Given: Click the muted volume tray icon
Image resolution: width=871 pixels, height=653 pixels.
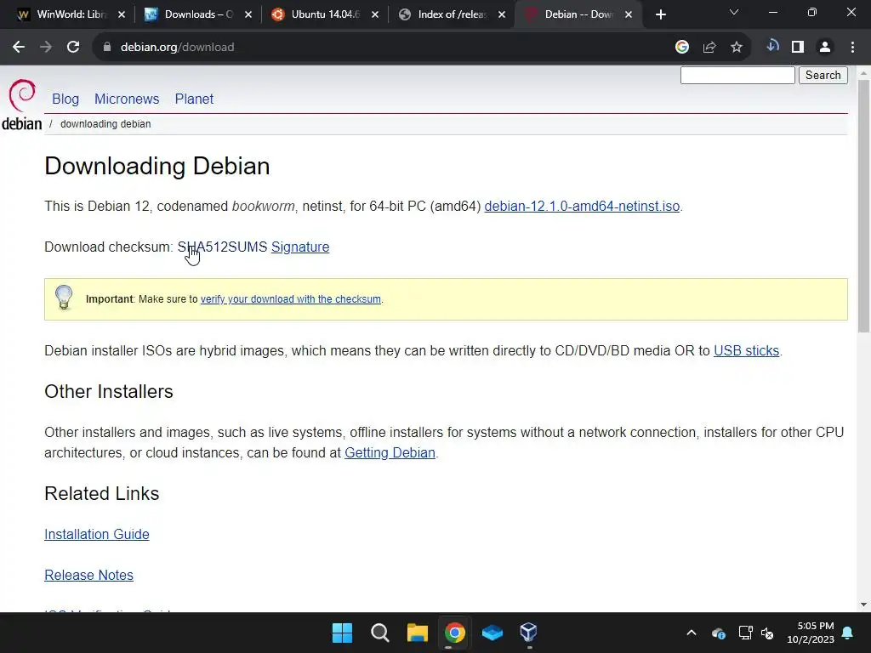Looking at the screenshot, I should click(x=768, y=633).
